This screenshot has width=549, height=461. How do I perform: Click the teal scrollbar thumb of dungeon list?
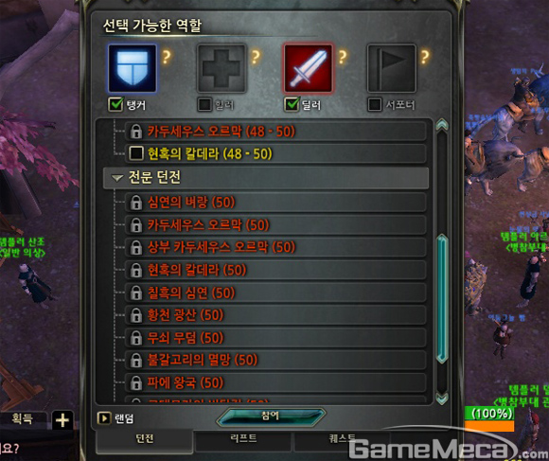442,298
